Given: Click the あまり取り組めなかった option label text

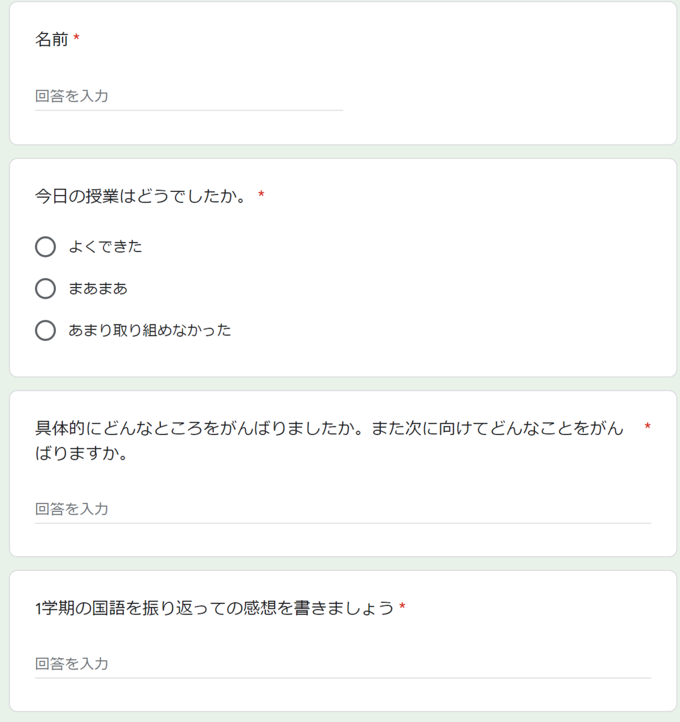Looking at the screenshot, I should coord(150,330).
